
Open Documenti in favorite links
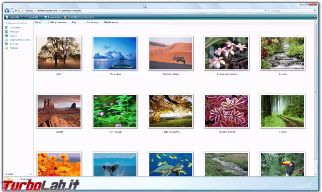click(15, 28)
